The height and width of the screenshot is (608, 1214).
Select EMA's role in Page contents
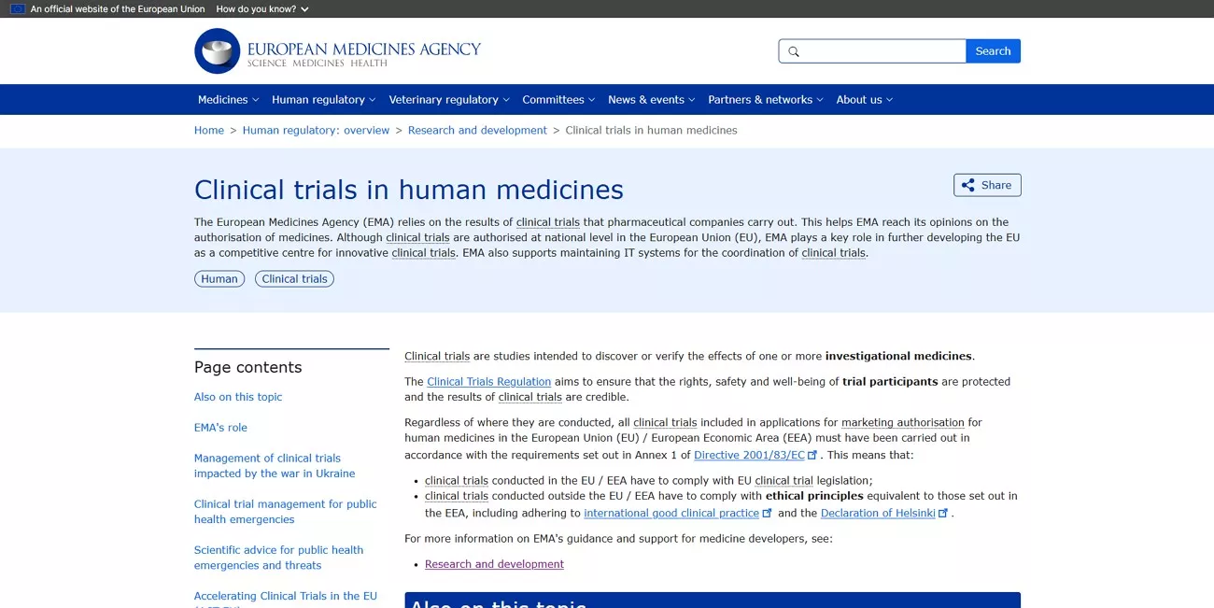pyautogui.click(x=220, y=427)
